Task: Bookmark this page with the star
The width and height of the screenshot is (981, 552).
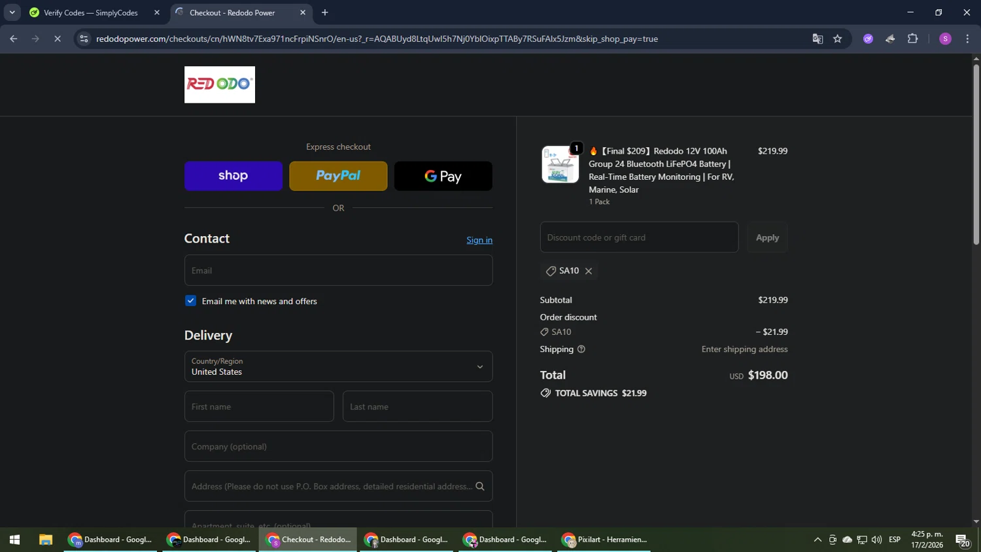Action: coord(837,39)
